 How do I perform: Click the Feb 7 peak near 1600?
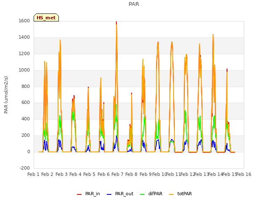tap(116, 23)
